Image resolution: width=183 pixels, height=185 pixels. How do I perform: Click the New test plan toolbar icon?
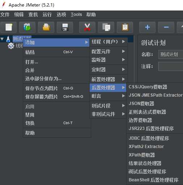[8, 27]
